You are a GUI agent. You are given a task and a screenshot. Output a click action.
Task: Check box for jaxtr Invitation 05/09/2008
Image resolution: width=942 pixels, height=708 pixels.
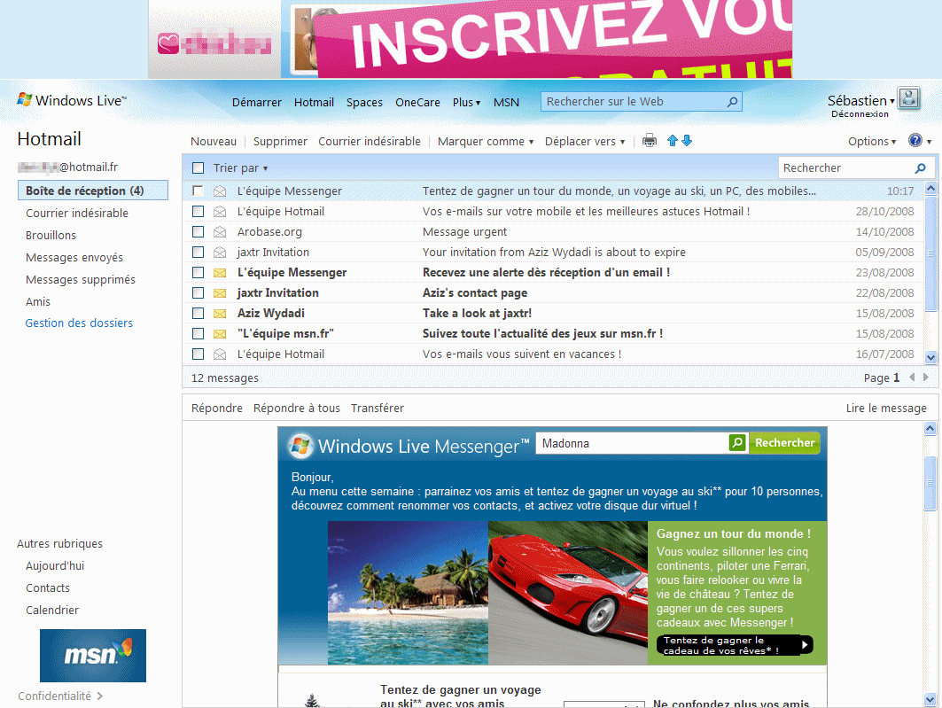tap(198, 253)
